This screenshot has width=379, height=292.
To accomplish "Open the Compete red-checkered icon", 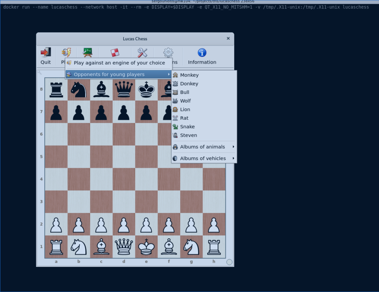I will pyautogui.click(x=115, y=52).
